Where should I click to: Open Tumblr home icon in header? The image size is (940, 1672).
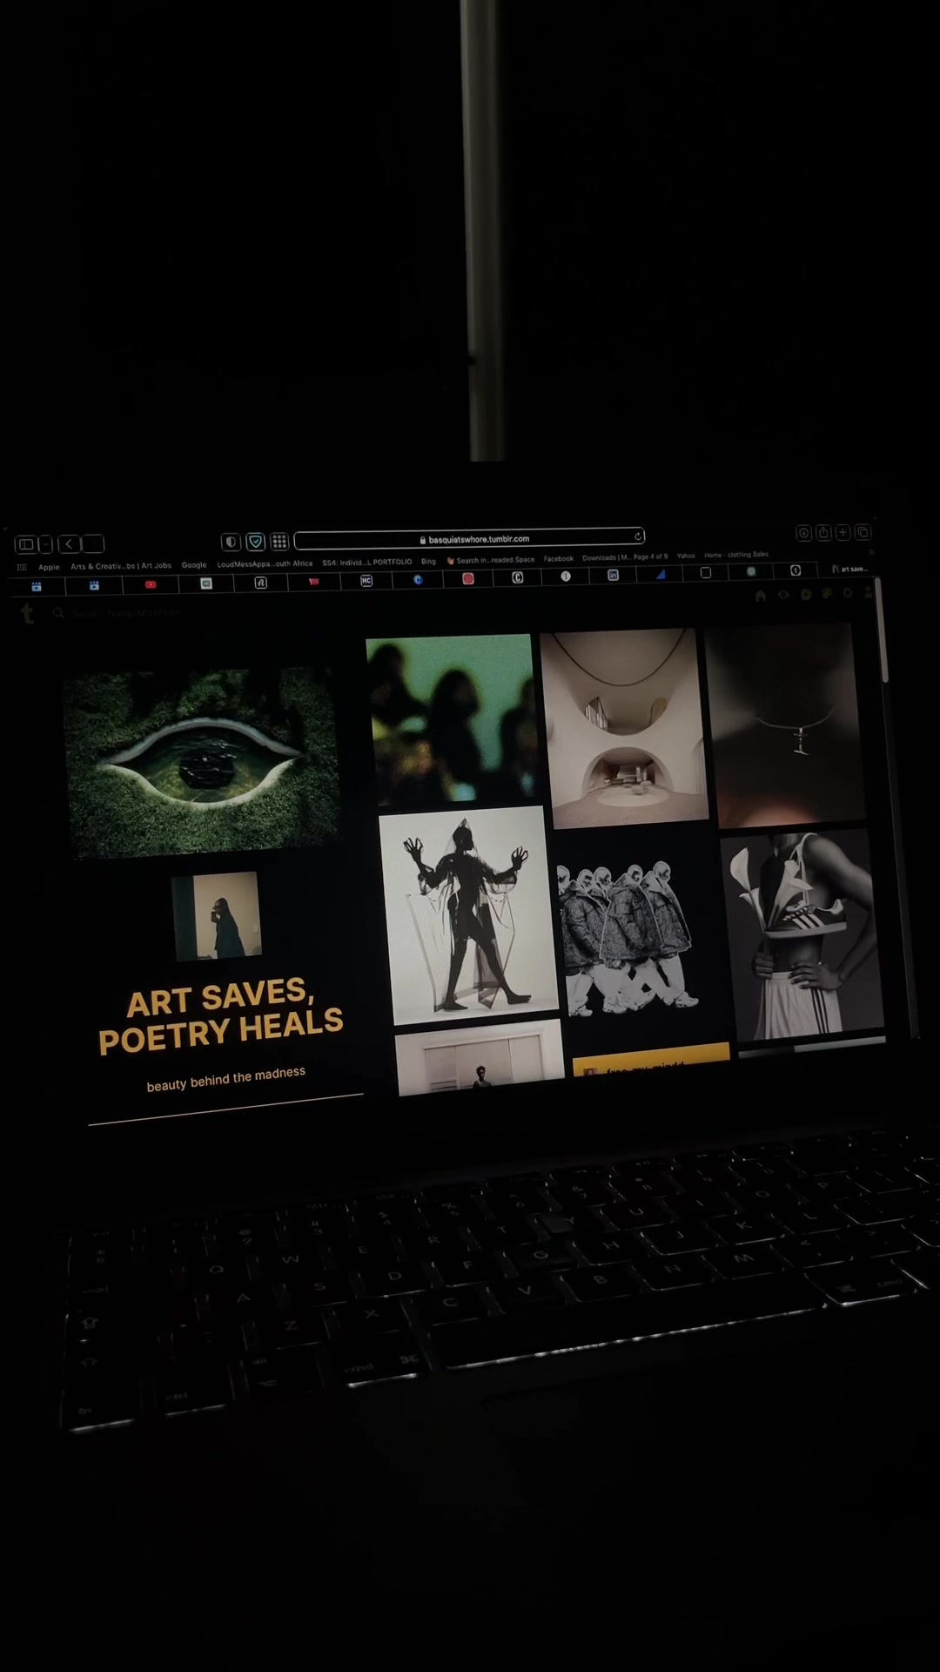[761, 596]
